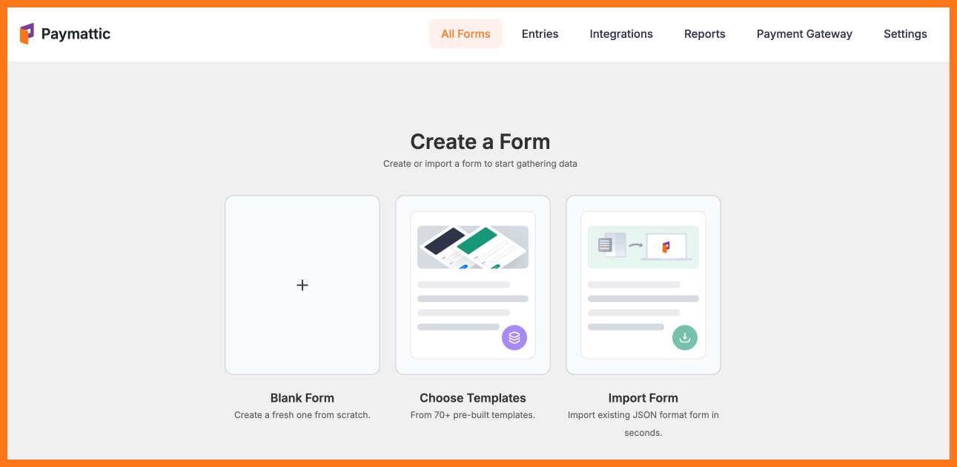Select the Import Form card
This screenshot has width=957, height=467.
pyautogui.click(x=643, y=297)
